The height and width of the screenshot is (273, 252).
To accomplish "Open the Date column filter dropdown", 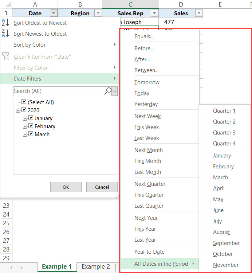I will coord(54,13).
